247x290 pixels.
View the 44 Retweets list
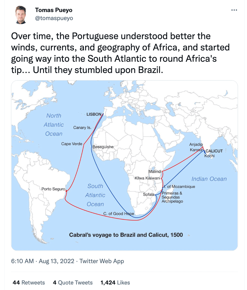[29, 282]
